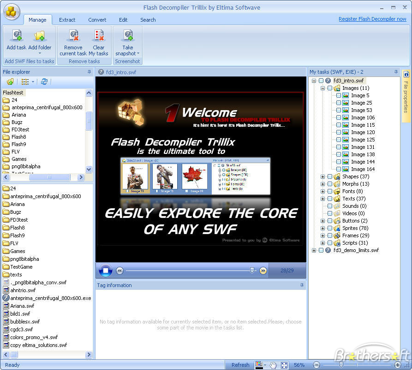Click the Scripts (31) folder icon
This screenshot has height=370, width=412.
[x=337, y=243]
